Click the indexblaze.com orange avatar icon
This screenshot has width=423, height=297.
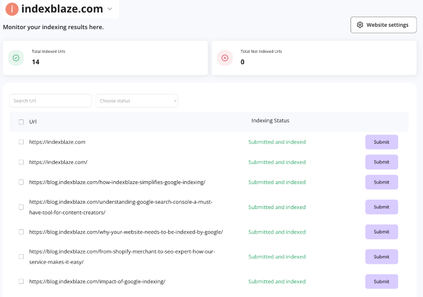click(x=12, y=9)
